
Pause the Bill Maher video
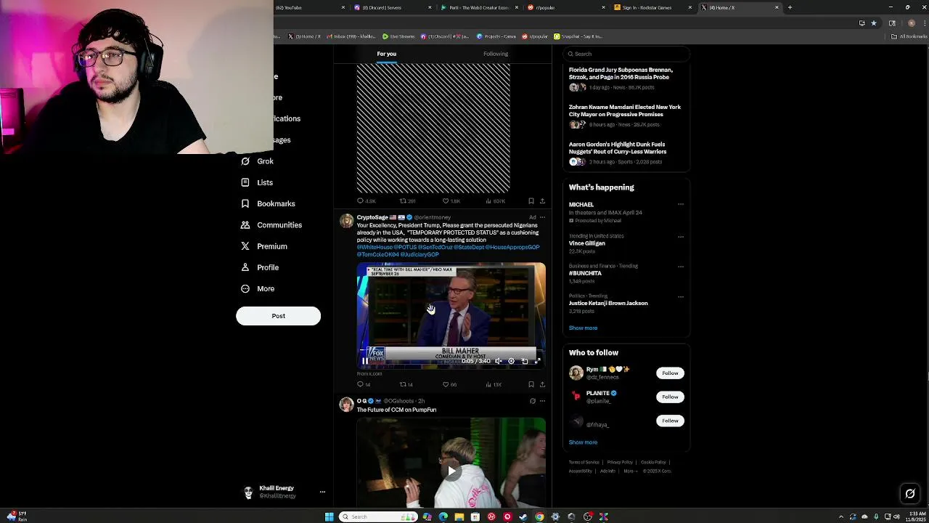click(364, 361)
